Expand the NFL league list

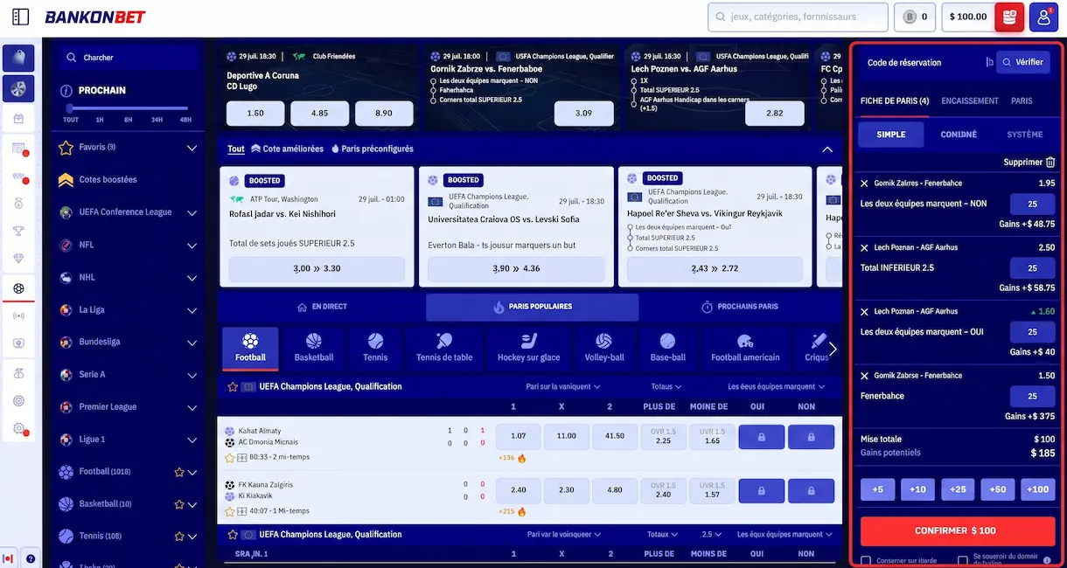click(x=192, y=246)
